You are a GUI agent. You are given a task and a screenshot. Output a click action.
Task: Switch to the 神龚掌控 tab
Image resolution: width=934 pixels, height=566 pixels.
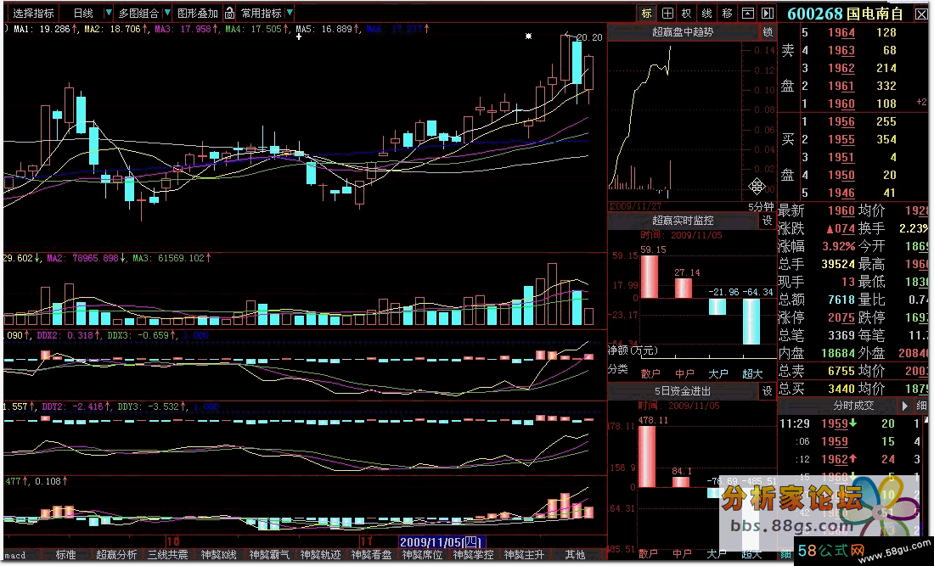tap(473, 555)
